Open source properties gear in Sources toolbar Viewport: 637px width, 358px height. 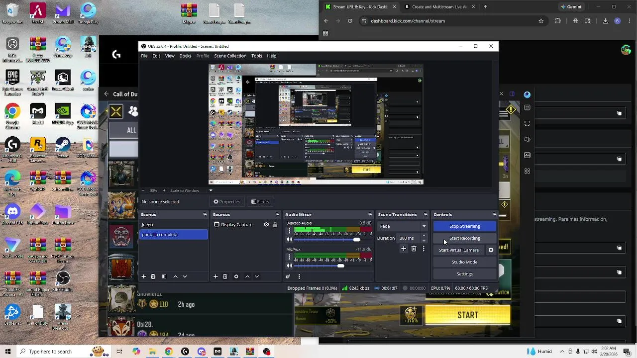coord(236,276)
